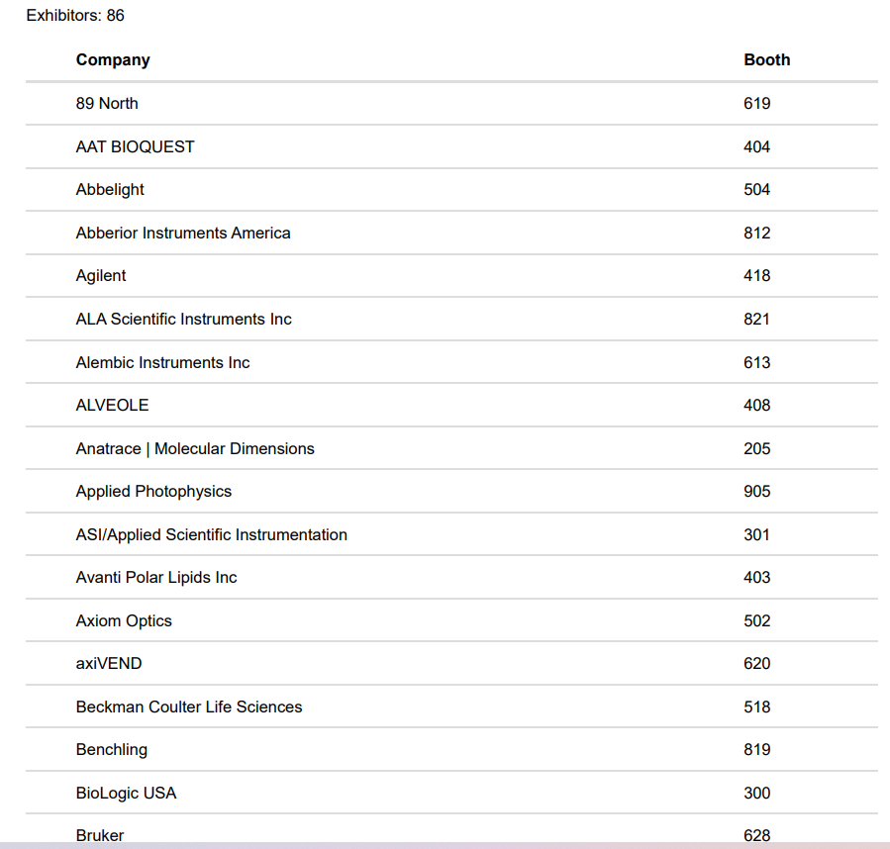Select the Axiom Optics company
Image resolution: width=890 pixels, height=849 pixels.
(x=124, y=621)
